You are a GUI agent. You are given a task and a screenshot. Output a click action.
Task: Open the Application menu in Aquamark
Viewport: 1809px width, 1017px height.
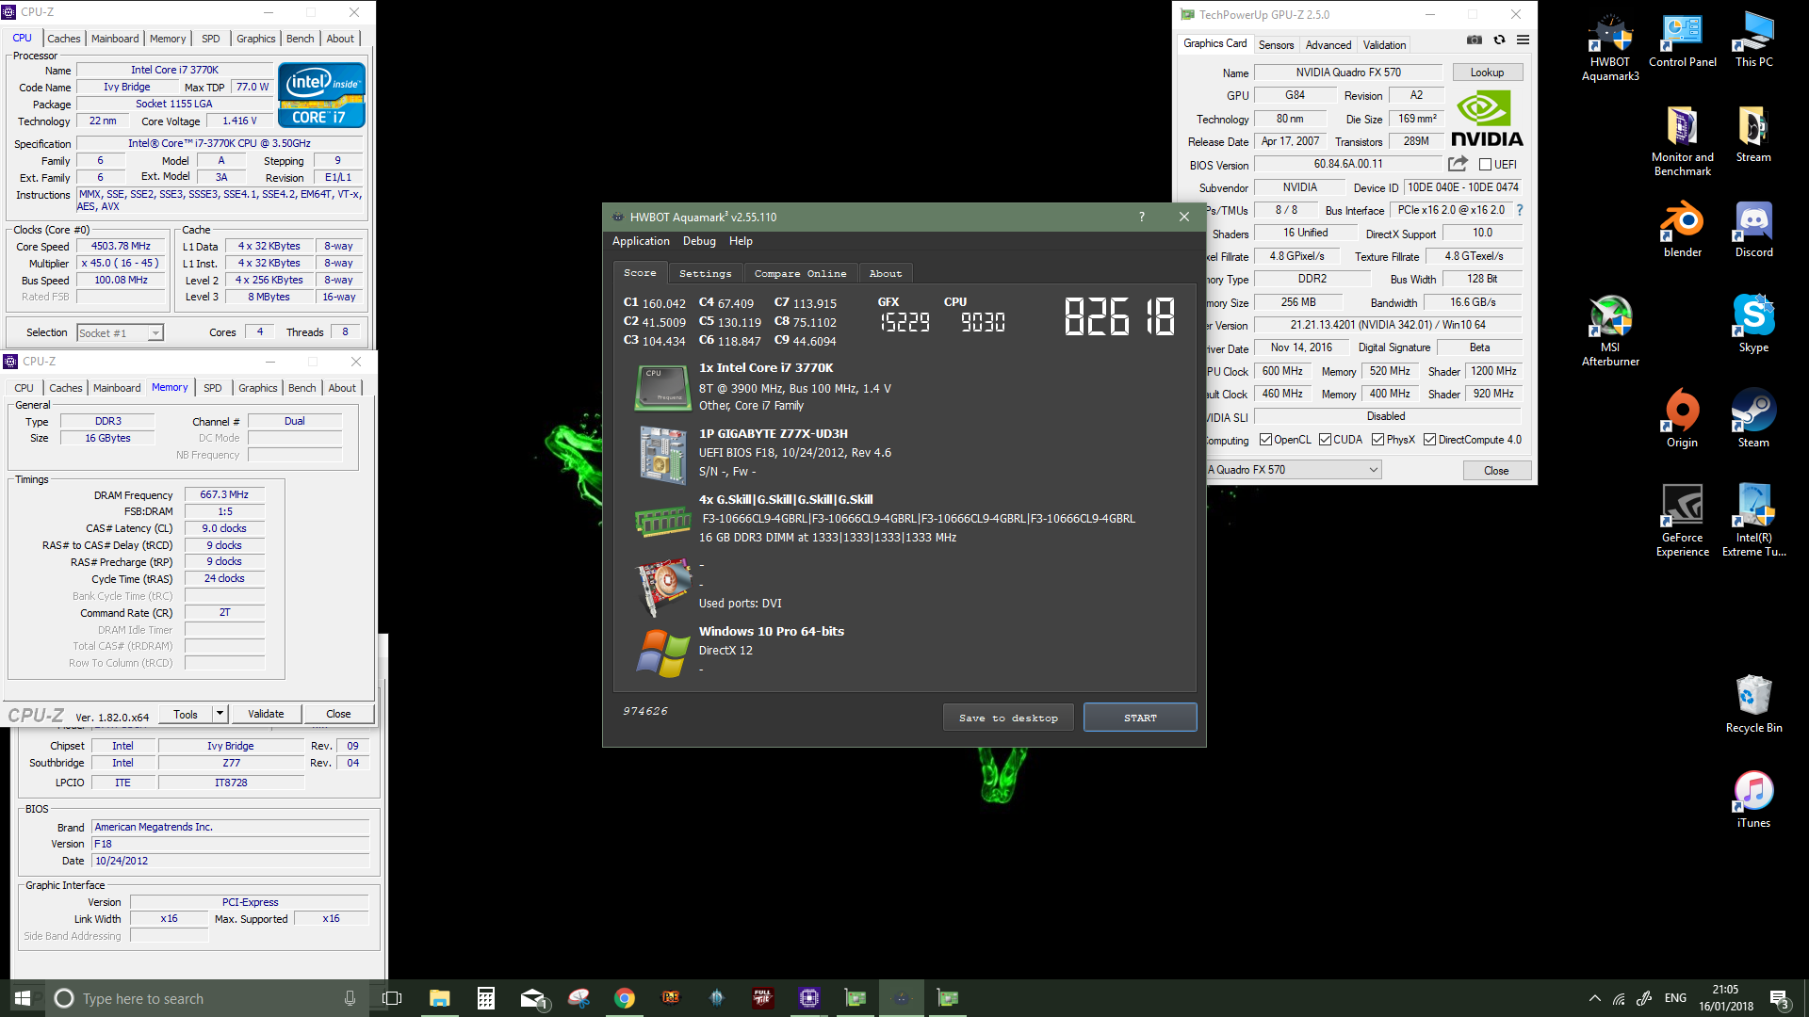pyautogui.click(x=641, y=241)
